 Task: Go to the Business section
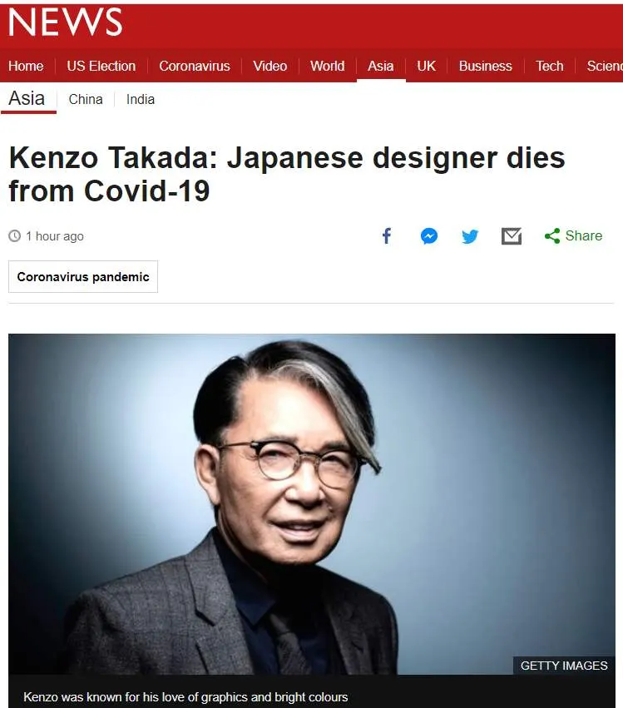click(x=485, y=66)
